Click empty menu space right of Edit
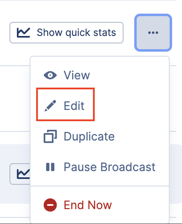 [131, 106]
